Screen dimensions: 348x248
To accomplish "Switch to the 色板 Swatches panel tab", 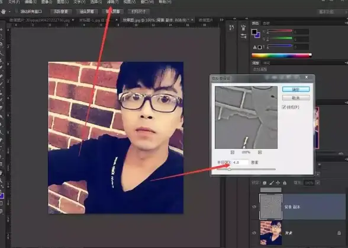I will pos(266,23).
